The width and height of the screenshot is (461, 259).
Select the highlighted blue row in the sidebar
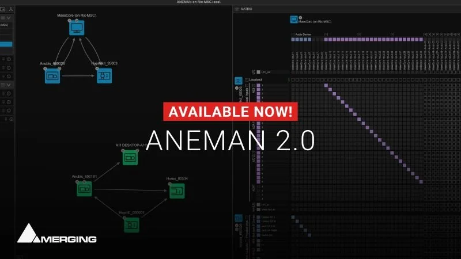(x=6, y=44)
